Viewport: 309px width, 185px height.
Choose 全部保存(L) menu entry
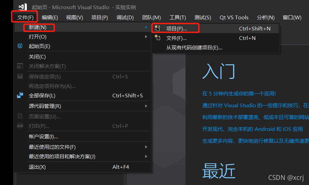82,95
